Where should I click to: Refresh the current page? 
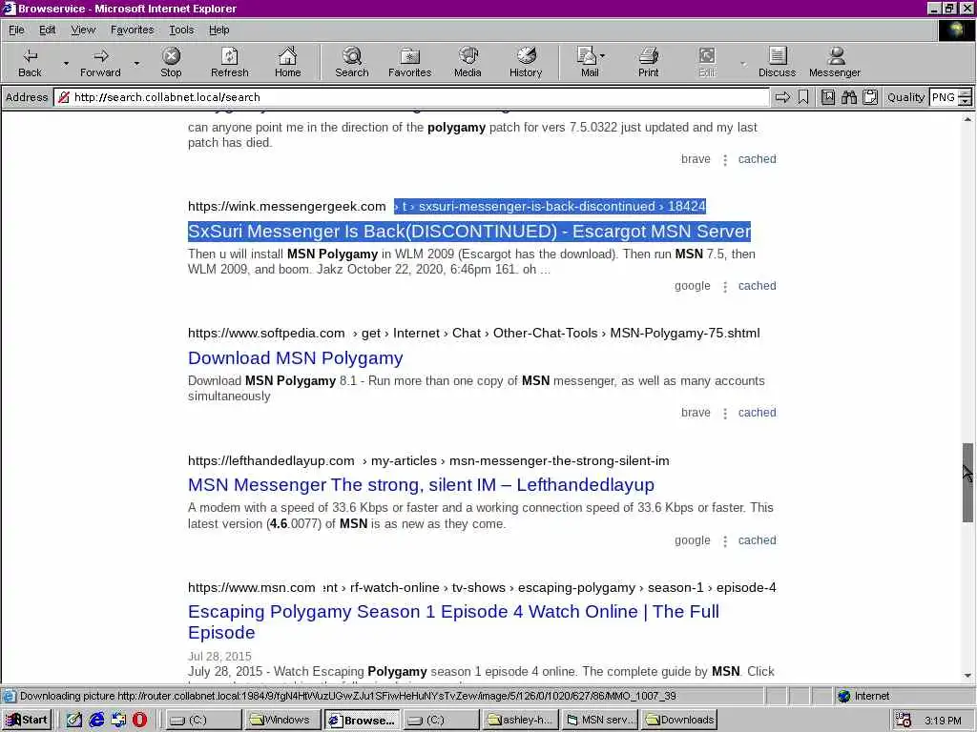tap(229, 62)
